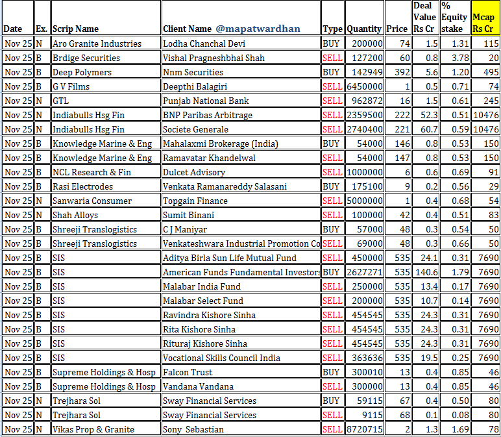Select the 'Malabar India Fund' cell
The image size is (501, 437).
pyautogui.click(x=241, y=286)
